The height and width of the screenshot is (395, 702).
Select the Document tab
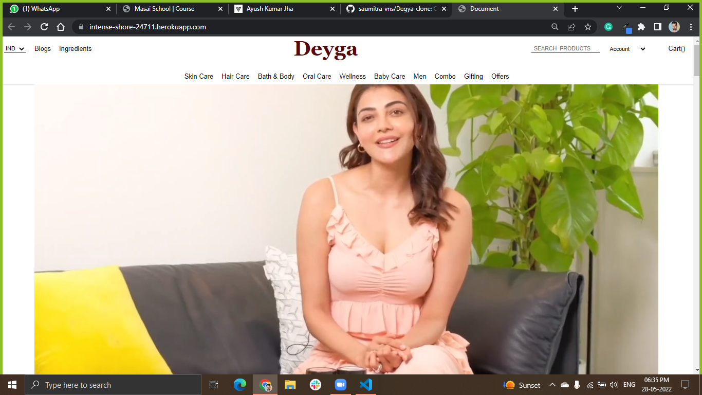tap(507, 9)
